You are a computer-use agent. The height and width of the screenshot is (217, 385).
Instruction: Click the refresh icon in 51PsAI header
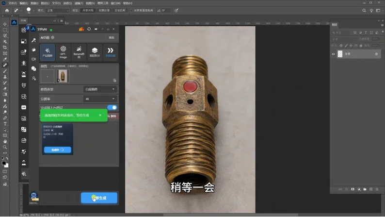[x=89, y=29]
